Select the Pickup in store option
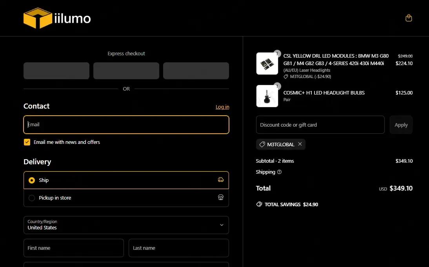Image resolution: width=429 pixels, height=267 pixels. 126,198
